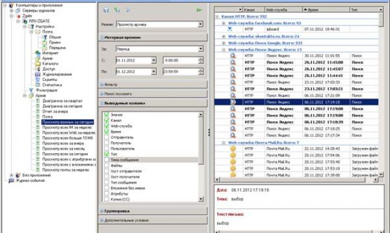Image resolution: width=390 pixels, height=233 pixels.
Task: Click the search icon of the 06.11.2012 17:17:34 row
Action: (233, 135)
